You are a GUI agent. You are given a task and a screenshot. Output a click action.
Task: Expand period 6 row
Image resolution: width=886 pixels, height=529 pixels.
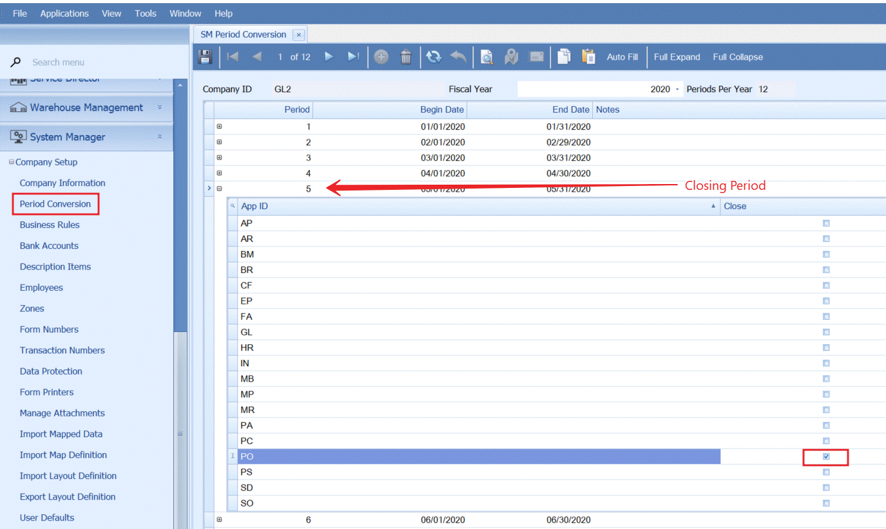[x=219, y=519]
